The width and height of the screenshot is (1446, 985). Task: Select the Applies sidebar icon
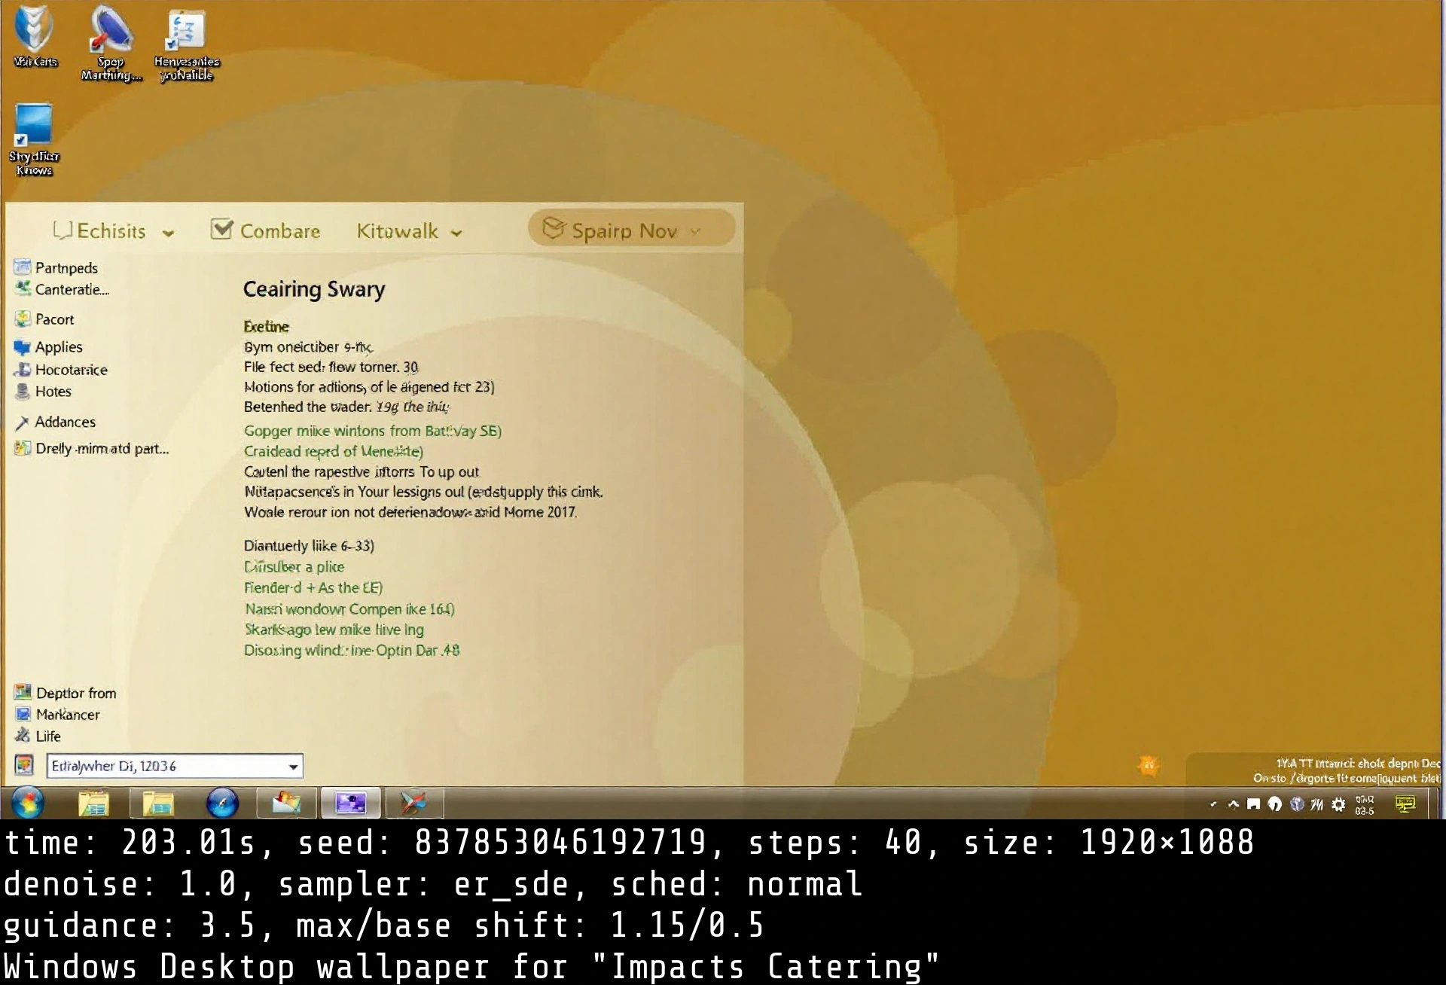(22, 346)
